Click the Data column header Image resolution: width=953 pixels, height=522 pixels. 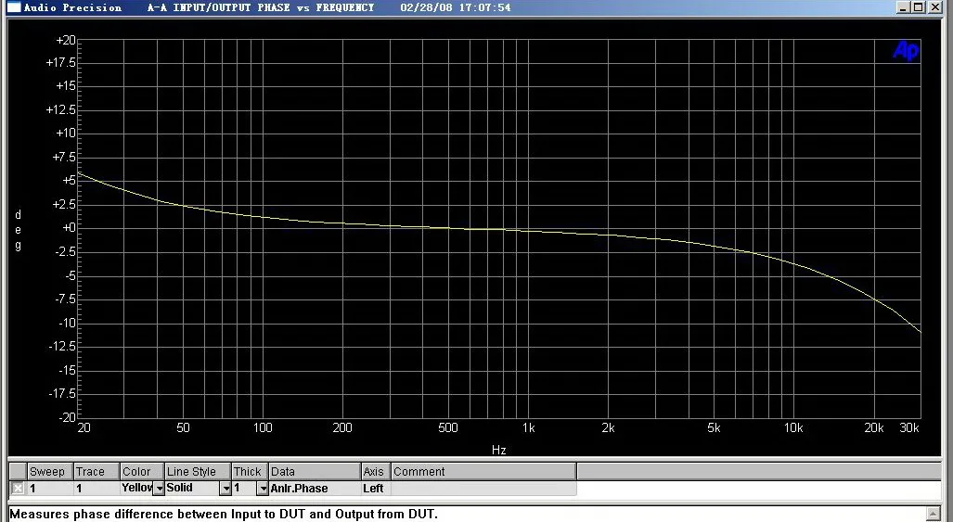tap(315, 472)
